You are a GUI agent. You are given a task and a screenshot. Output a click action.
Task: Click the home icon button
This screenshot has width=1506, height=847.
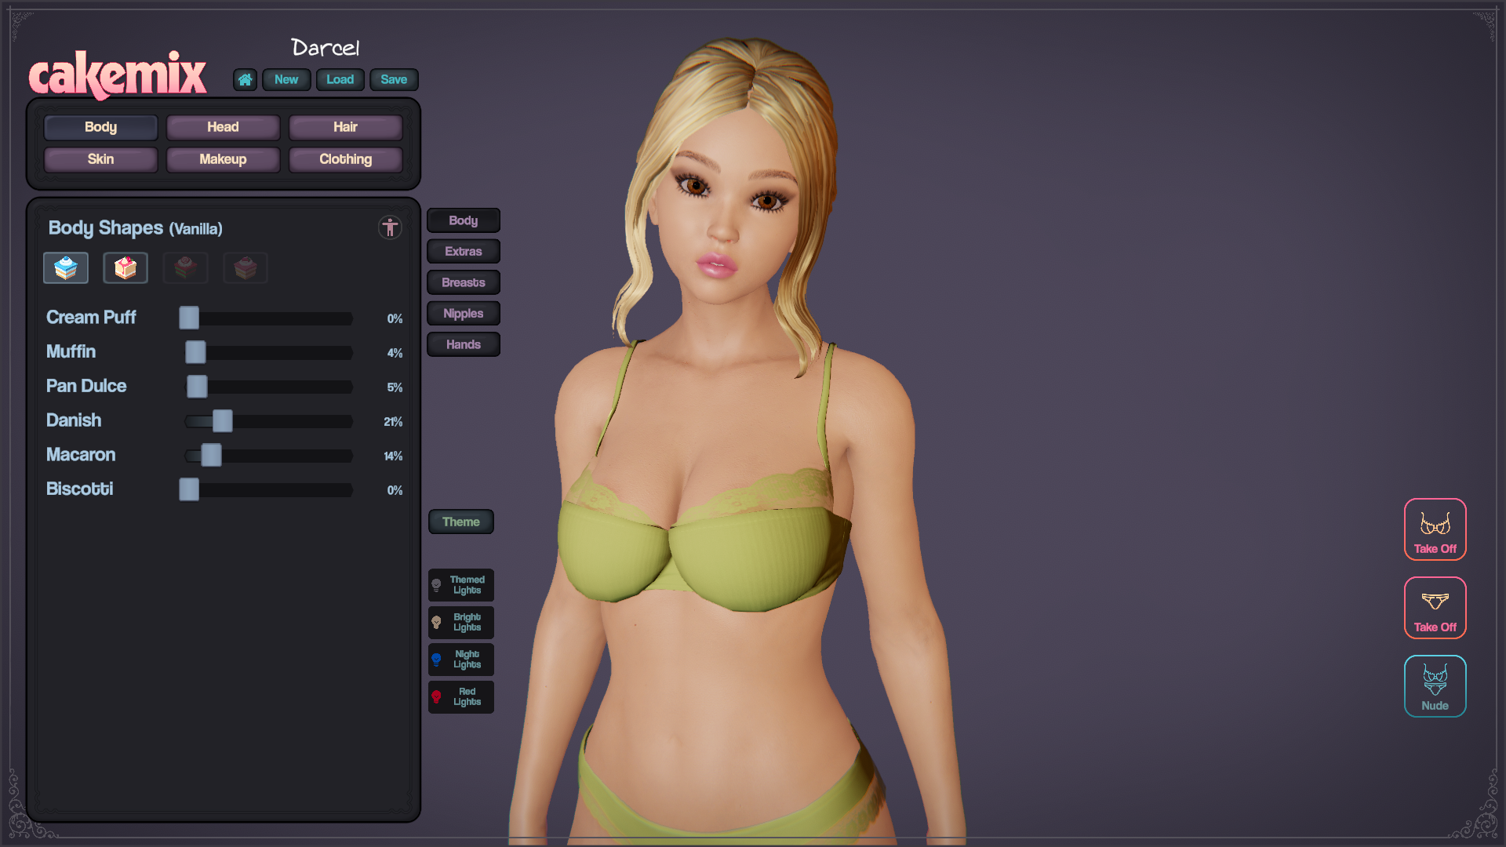tap(245, 79)
